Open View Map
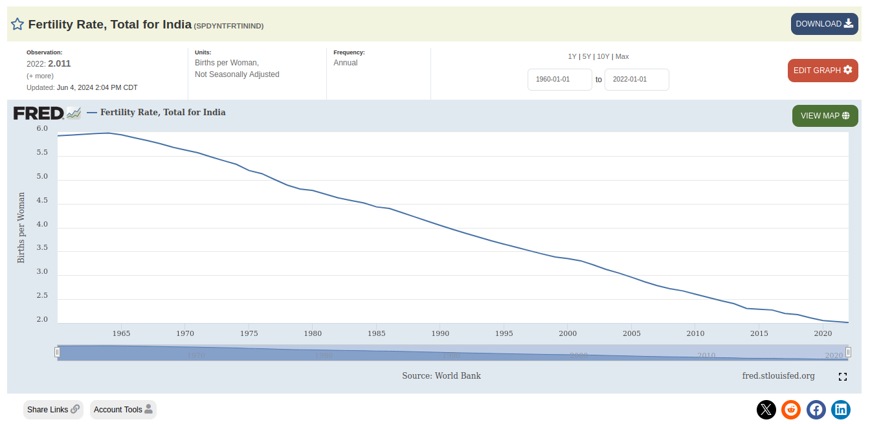Viewport: 870px width, 424px height. coord(825,116)
